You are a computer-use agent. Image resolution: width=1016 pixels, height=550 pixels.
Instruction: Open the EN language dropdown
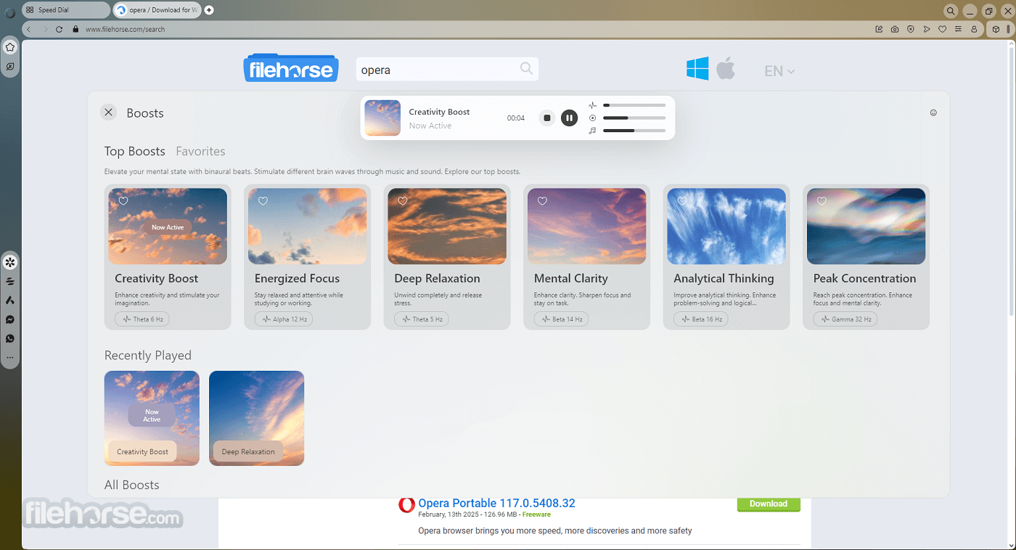click(x=779, y=71)
